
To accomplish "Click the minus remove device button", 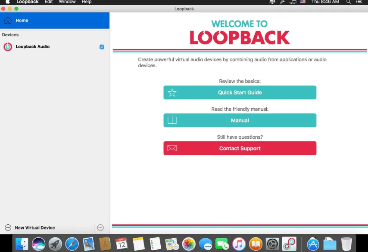I will (x=100, y=227).
